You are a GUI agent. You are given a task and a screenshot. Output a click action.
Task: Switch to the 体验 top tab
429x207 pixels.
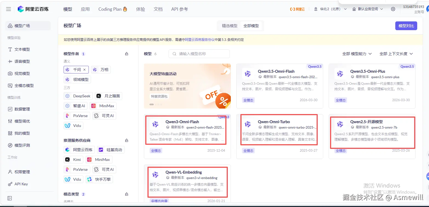point(141,9)
